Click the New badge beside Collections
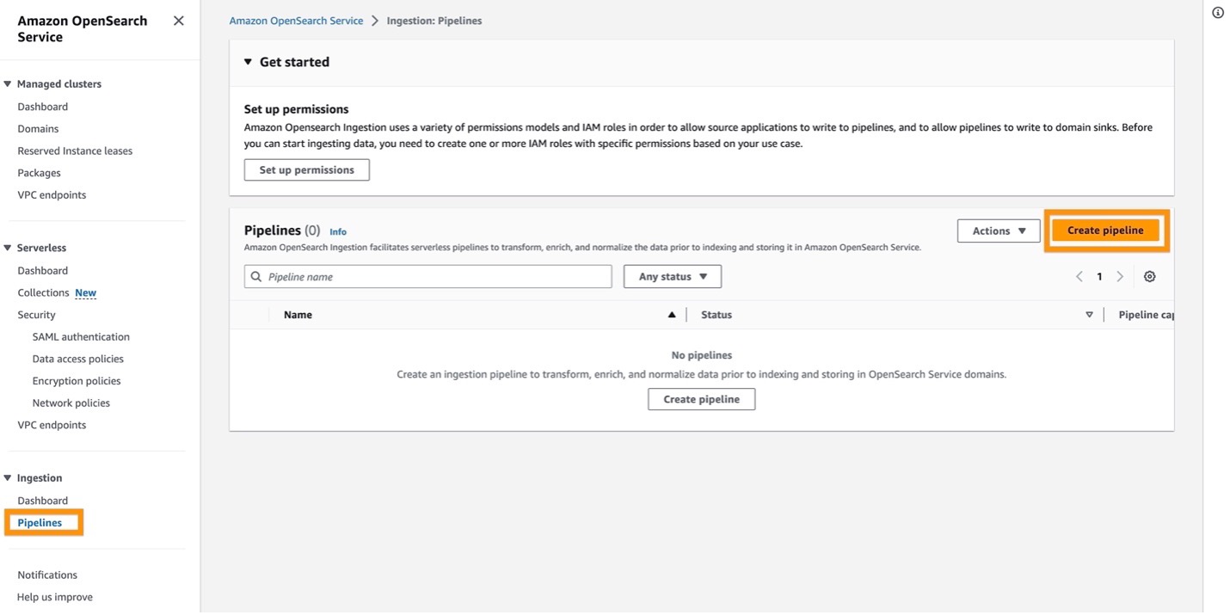The image size is (1230, 615). [85, 293]
